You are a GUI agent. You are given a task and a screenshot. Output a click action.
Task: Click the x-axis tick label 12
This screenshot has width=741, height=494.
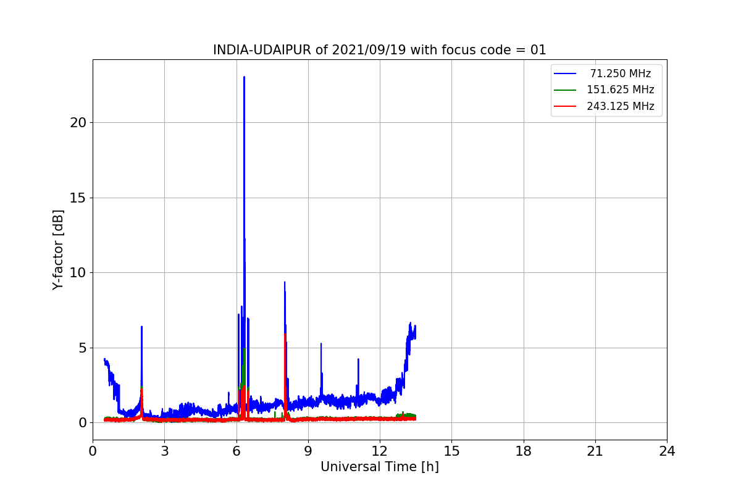(380, 451)
